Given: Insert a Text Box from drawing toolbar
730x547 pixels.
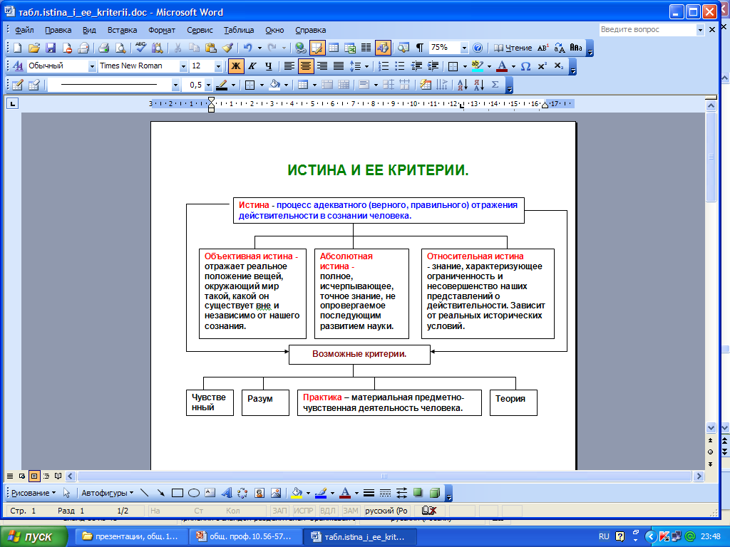Looking at the screenshot, I should (x=210, y=493).
